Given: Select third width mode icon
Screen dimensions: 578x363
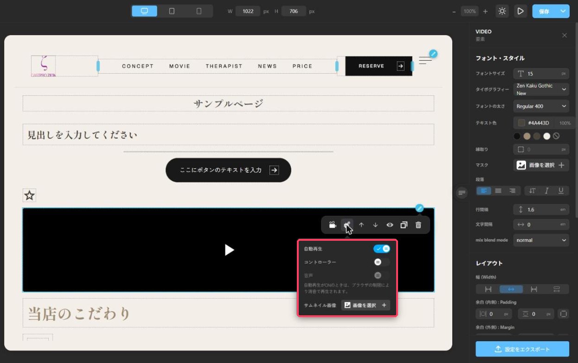Looking at the screenshot, I should point(534,289).
